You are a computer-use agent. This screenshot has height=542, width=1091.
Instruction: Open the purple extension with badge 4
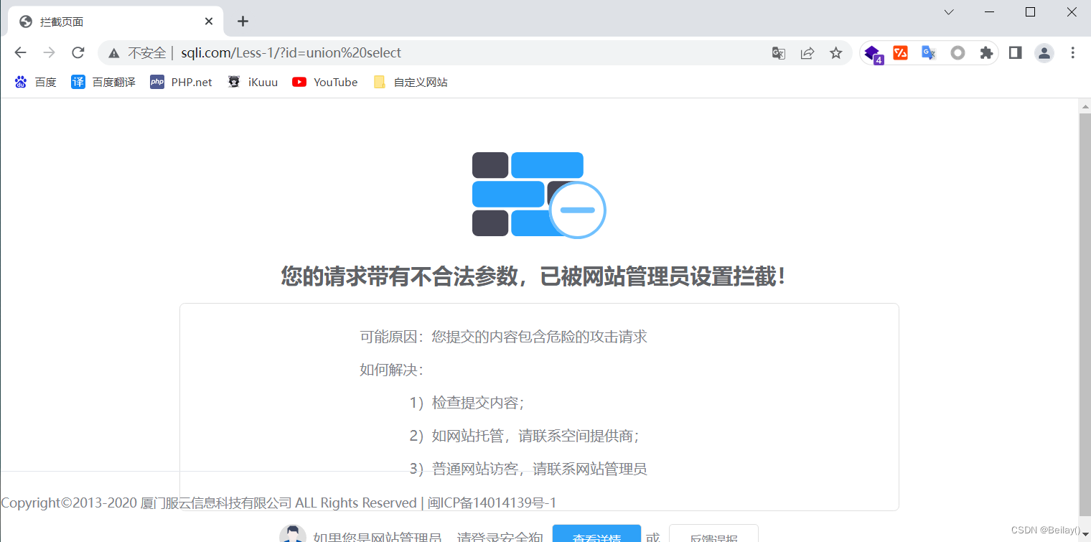(x=871, y=52)
